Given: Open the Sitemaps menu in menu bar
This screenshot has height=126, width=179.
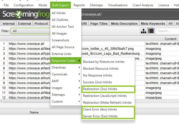Looking at the screenshot, I should [96, 5].
